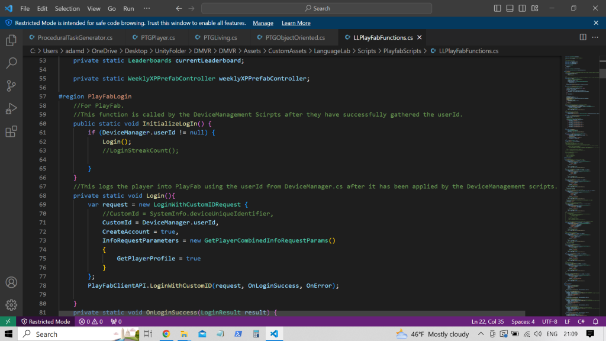Change the UTF-8 encoding in status bar

(549, 321)
